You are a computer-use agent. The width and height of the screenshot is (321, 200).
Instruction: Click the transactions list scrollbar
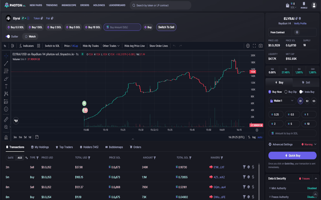click(x=259, y=182)
